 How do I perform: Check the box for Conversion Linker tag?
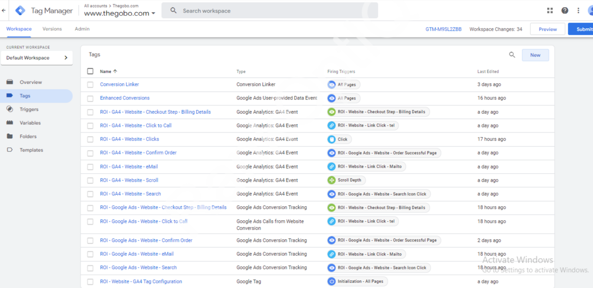pyautogui.click(x=90, y=85)
